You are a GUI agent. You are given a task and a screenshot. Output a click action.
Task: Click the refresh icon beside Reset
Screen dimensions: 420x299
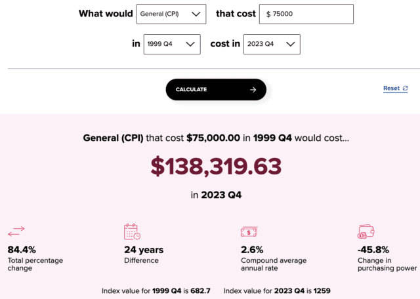[405, 89]
